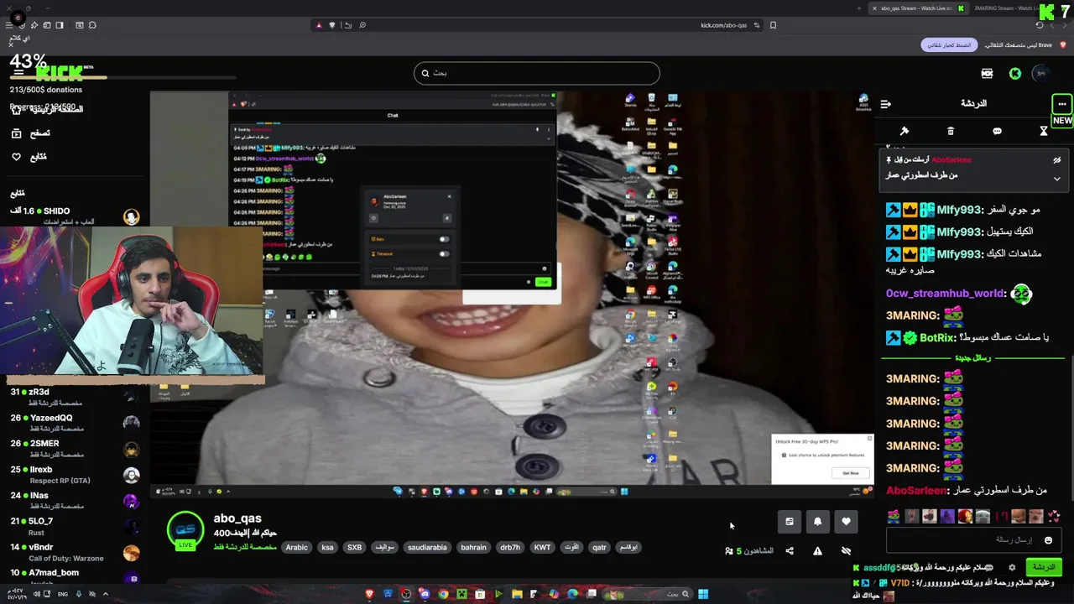1074x604 pixels.
Task: Select the pink hearts emote in emote row
Action: 1054,516
